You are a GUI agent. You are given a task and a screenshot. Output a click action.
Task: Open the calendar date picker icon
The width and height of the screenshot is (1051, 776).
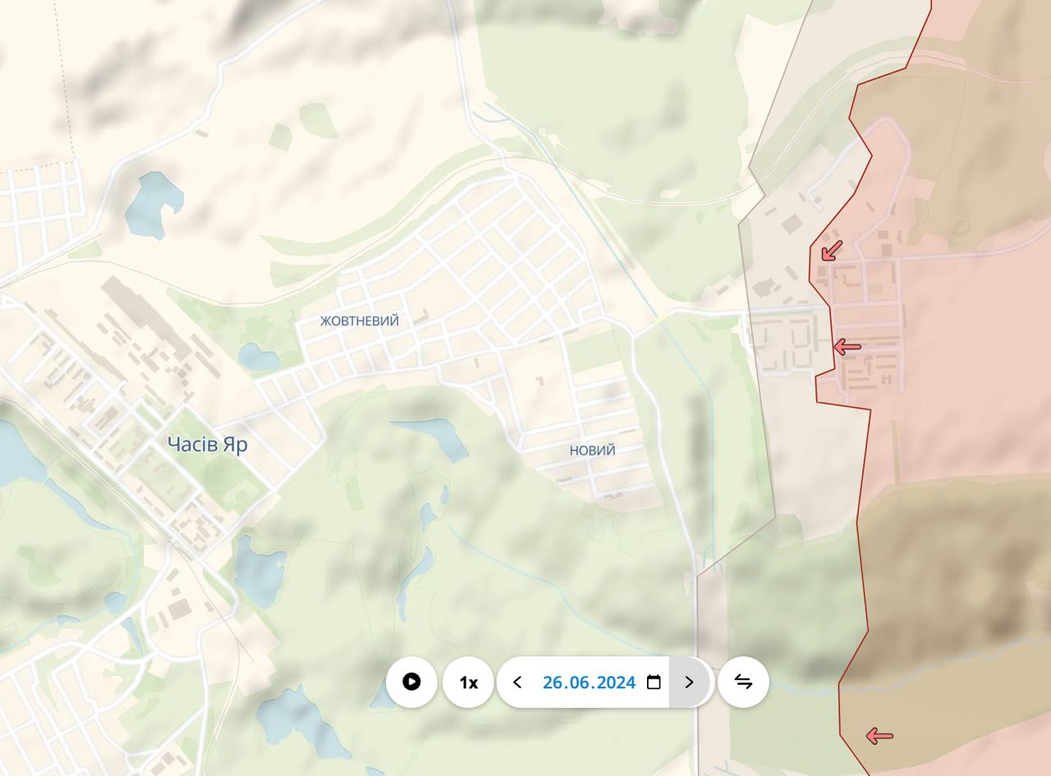tap(654, 682)
